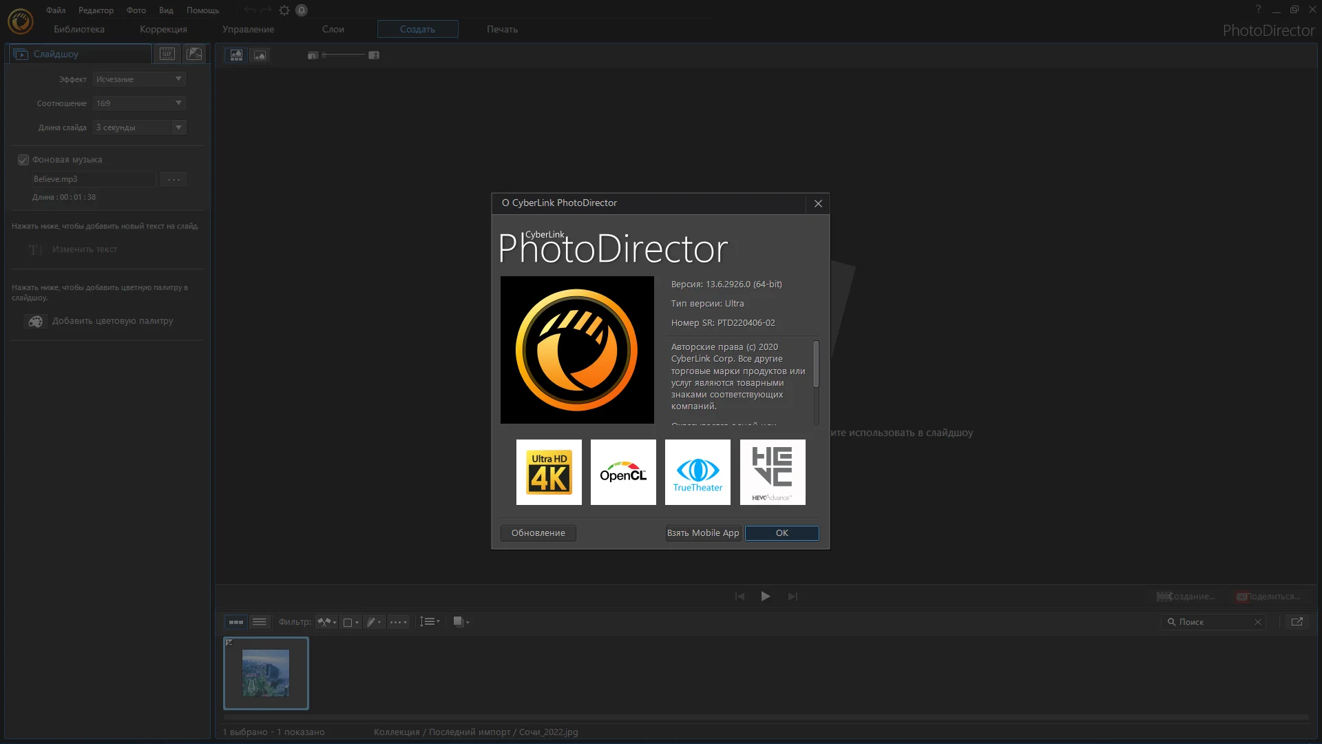Click the undo arrow icon

point(249,10)
